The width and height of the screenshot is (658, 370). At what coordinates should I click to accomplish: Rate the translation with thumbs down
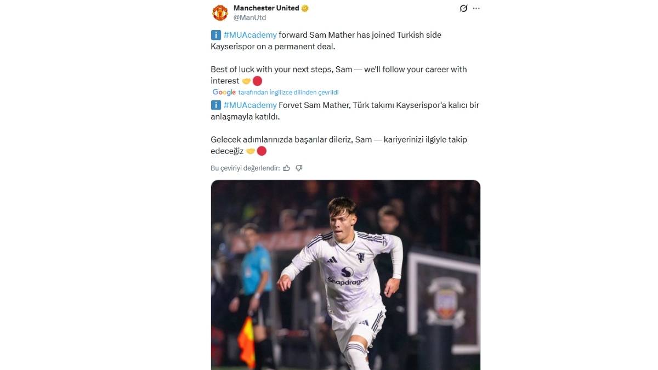(299, 168)
